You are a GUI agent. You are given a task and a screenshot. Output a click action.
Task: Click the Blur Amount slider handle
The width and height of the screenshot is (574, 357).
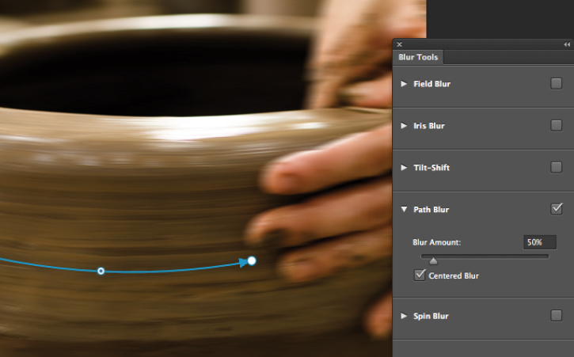(x=433, y=260)
